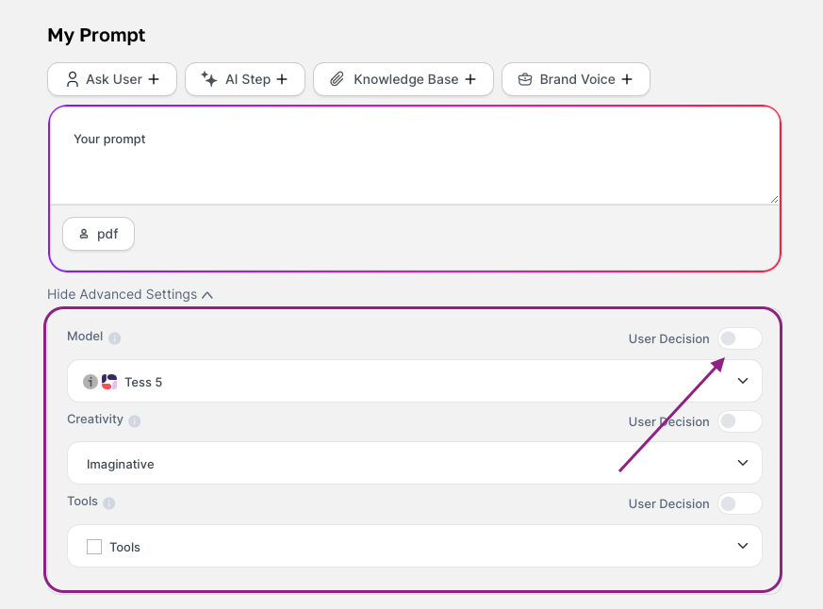
Task: Collapse Hide Advanced Settings section
Action: coord(130,294)
